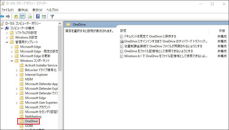Expand the Microsoft Edge - 既定の設定 node
This screenshot has width=229, height=130.
tap(12, 52)
